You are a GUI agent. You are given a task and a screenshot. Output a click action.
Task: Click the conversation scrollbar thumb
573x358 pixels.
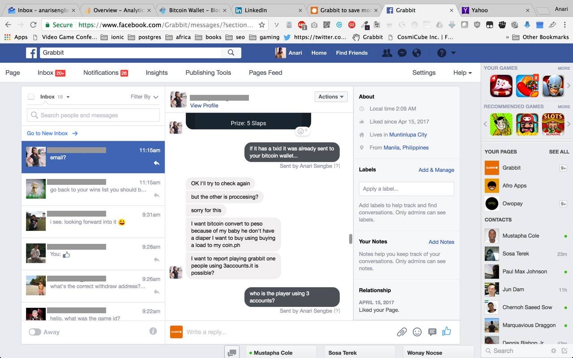(x=351, y=239)
